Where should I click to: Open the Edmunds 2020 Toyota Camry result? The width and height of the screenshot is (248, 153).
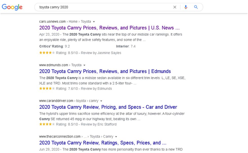105,71
